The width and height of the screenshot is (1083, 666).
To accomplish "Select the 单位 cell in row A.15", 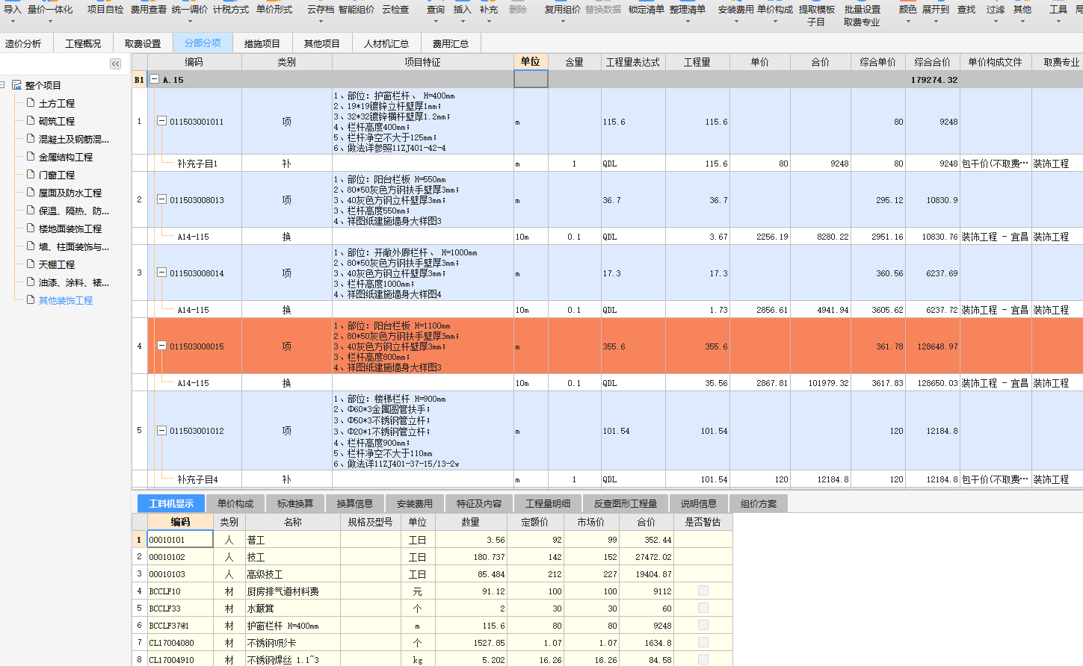I will [x=531, y=79].
